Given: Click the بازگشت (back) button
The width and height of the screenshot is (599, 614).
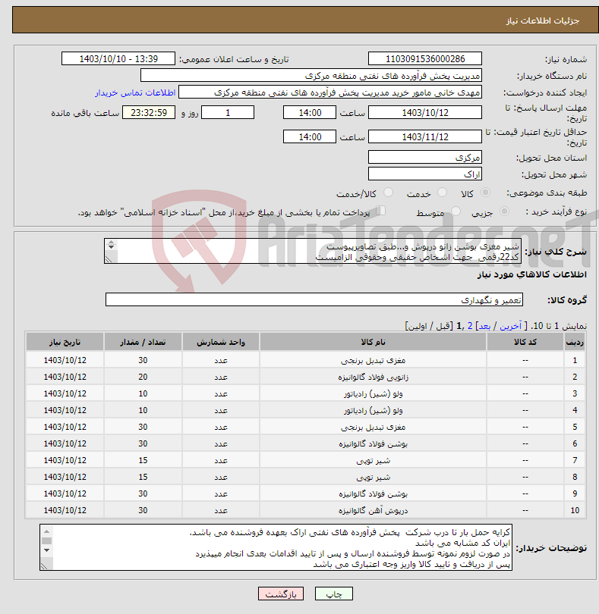Looking at the screenshot, I should [x=280, y=594].
